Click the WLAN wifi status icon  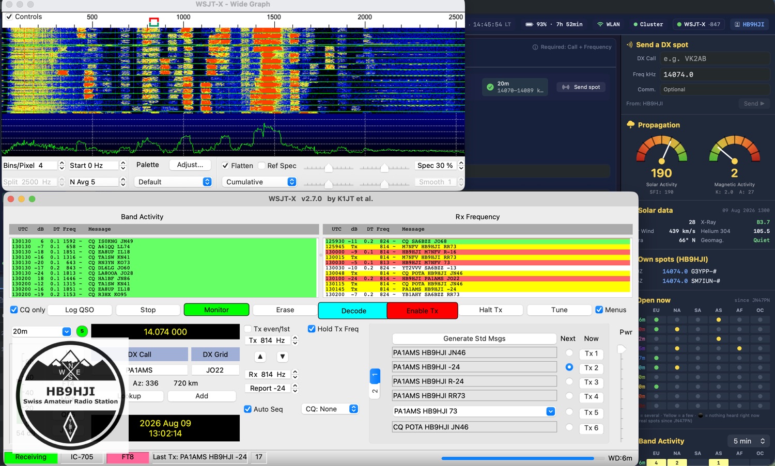(x=600, y=24)
